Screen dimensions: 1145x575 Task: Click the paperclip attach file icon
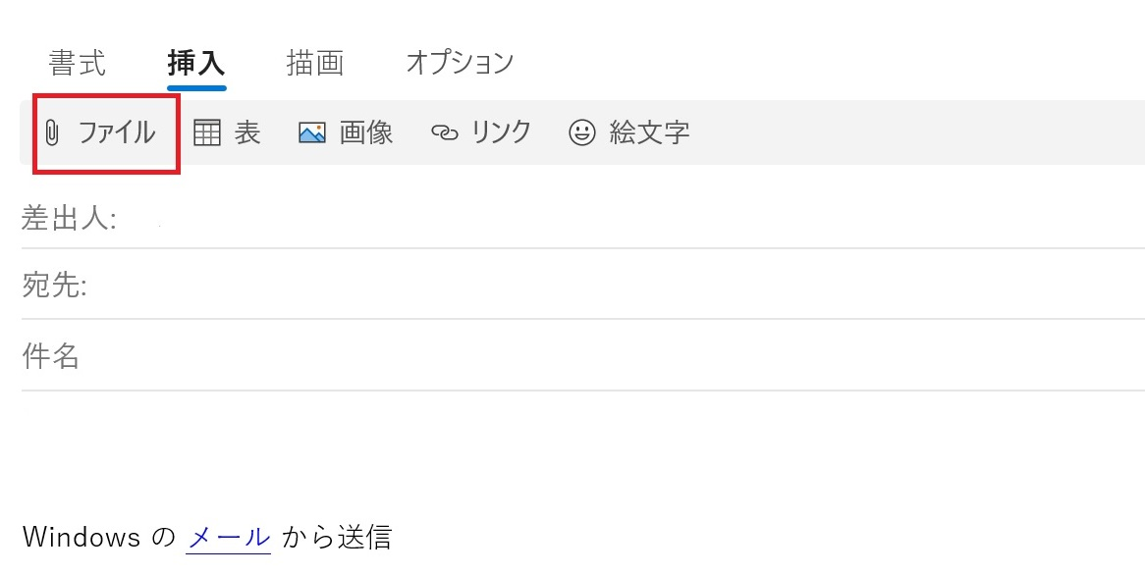click(50, 132)
